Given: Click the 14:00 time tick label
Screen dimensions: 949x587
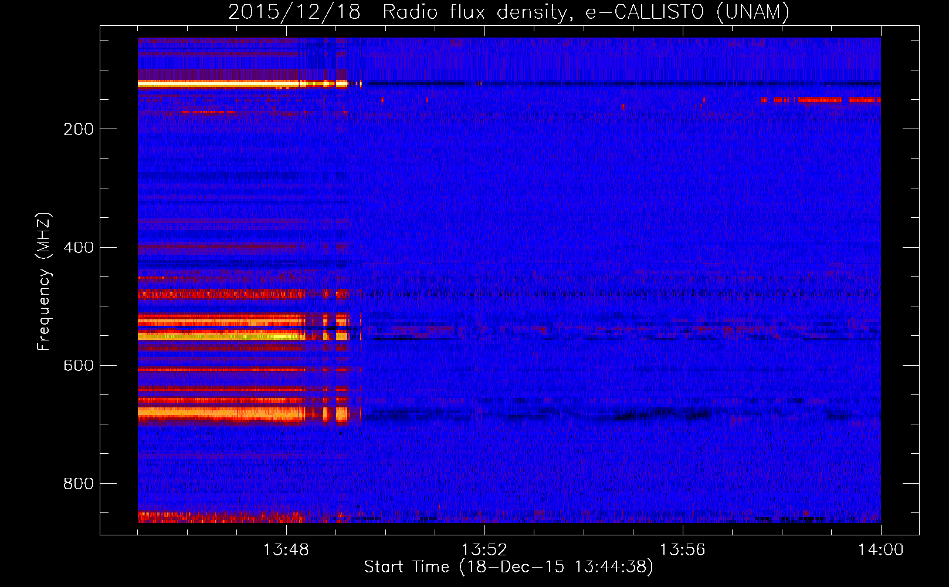Looking at the screenshot, I should click(881, 550).
